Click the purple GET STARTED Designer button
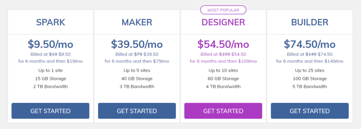The width and height of the screenshot is (361, 129). 223,111
